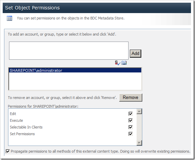195x160 pixels.
Task: Click the permissions list scroll down arrow
Action: click(x=139, y=143)
